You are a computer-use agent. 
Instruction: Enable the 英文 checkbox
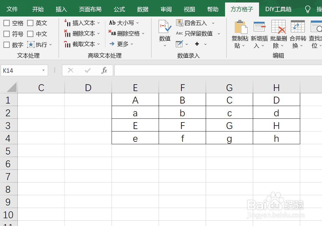click(30, 23)
